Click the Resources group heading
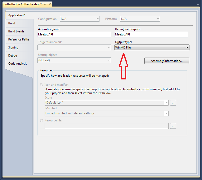This screenshot has height=180, width=202. pyautogui.click(x=46, y=70)
